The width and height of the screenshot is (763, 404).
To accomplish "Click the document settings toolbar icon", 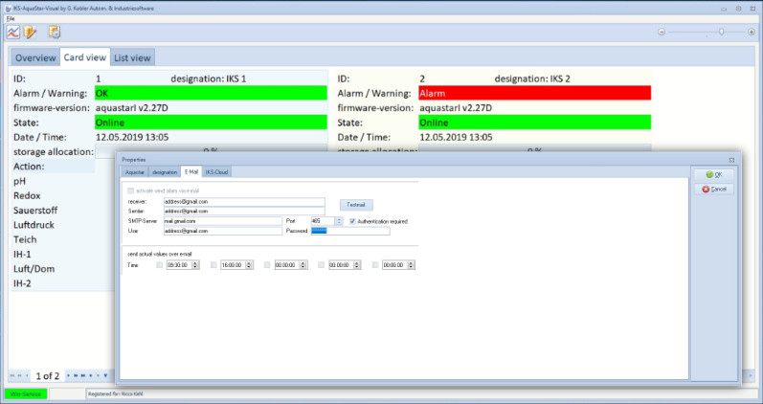I will tap(55, 32).
